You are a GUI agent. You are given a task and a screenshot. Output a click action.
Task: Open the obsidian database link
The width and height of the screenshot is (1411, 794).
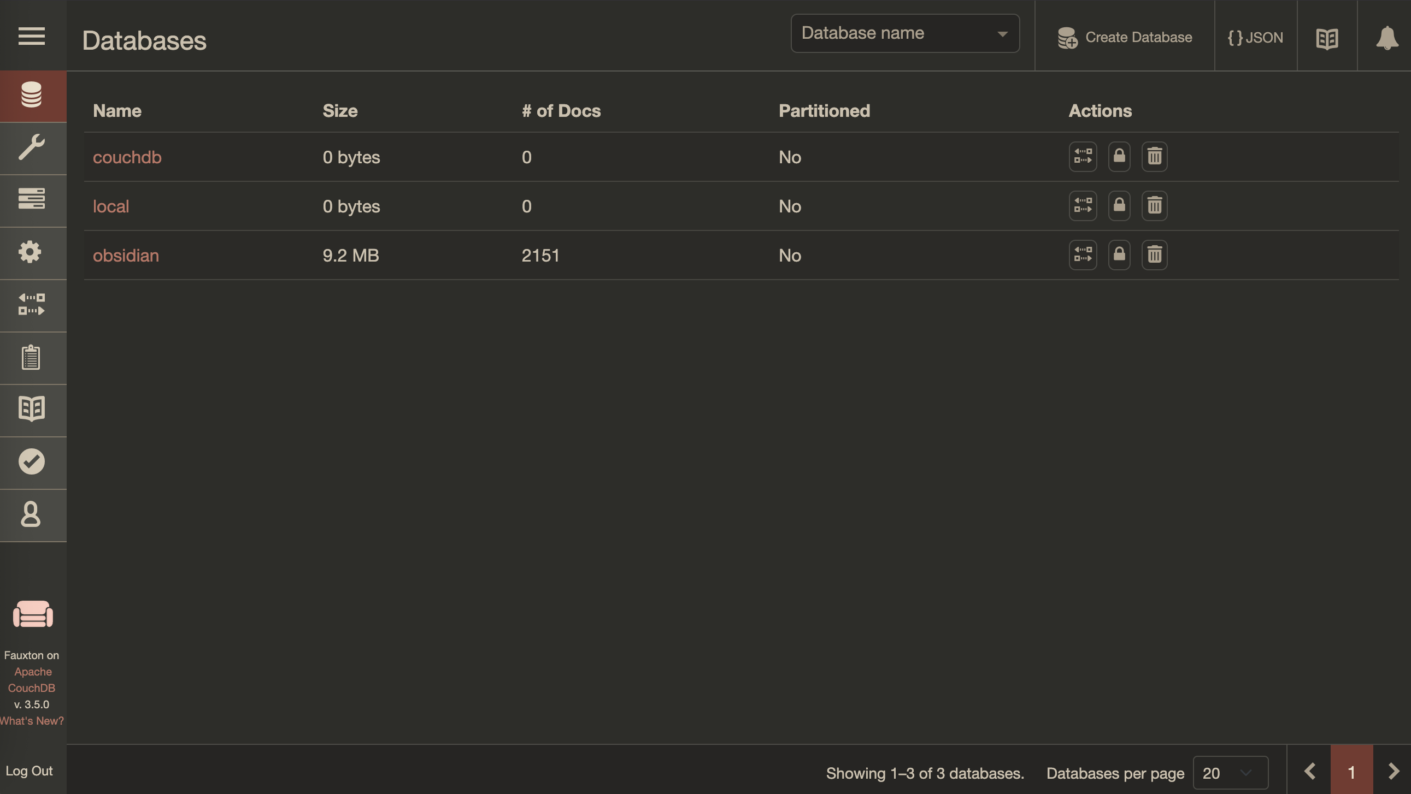point(126,256)
